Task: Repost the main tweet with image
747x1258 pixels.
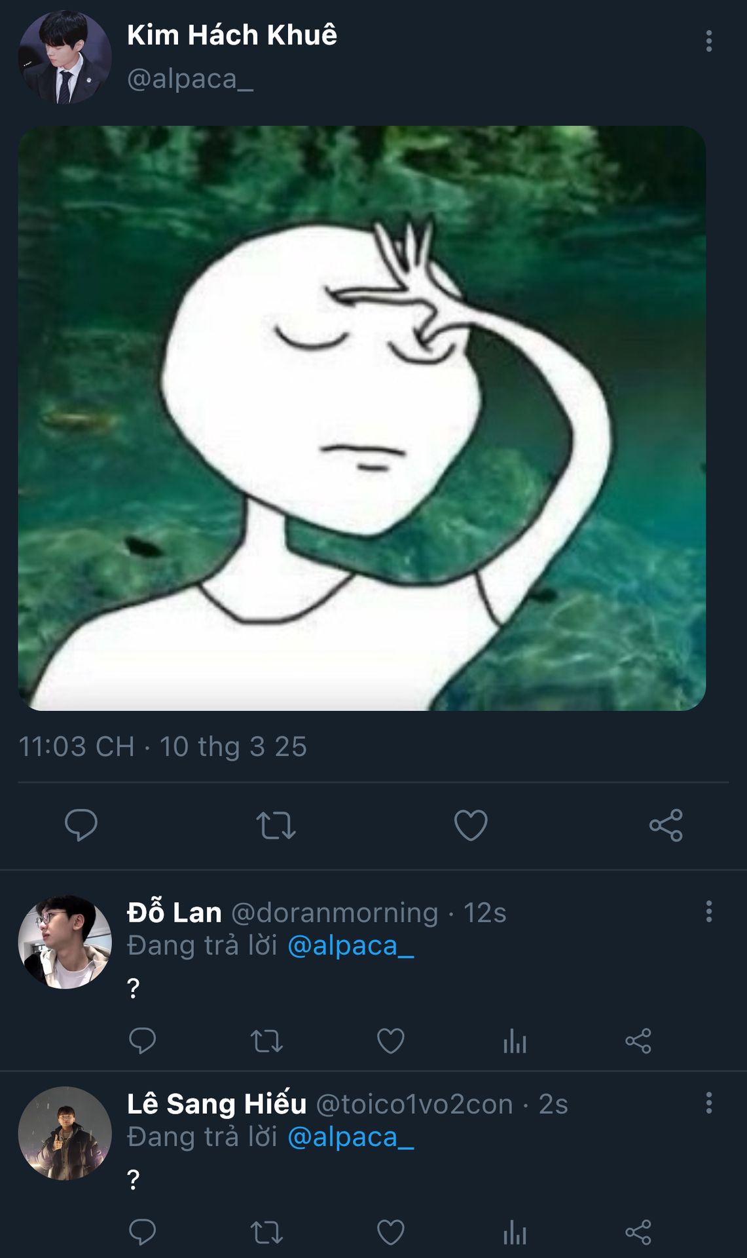Action: coord(276,825)
